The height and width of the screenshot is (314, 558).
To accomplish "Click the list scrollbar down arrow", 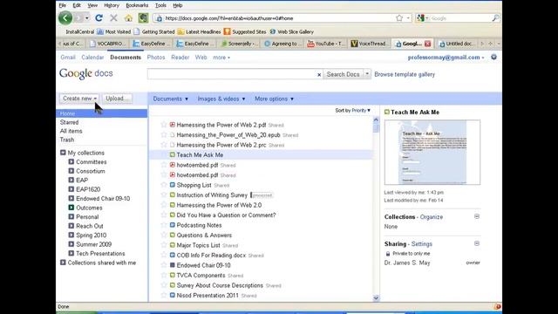I will [x=376, y=298].
